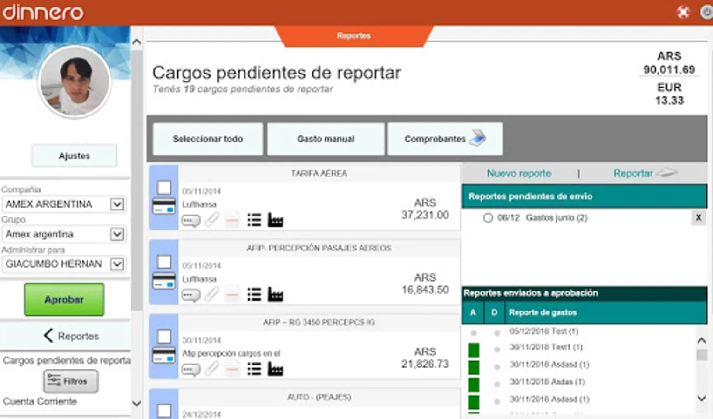Open Cuenta Corriente sidebar item

(40, 401)
